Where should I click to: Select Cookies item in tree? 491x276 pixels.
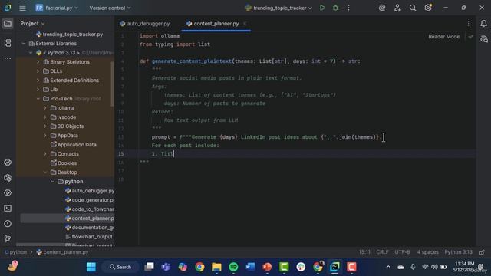coord(64,163)
